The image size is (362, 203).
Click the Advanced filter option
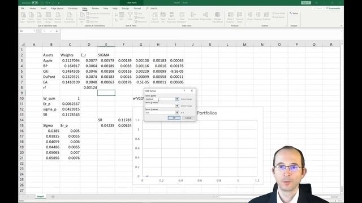pos(140,21)
